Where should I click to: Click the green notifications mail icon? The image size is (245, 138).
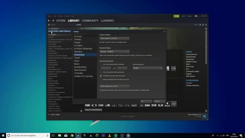tap(176, 16)
